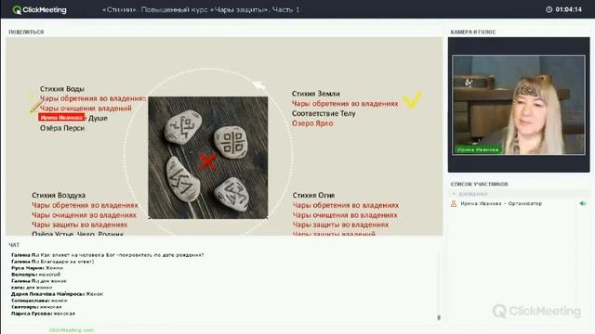
Task: Collapse the participant group arrow in attendee list
Action: click(454, 194)
